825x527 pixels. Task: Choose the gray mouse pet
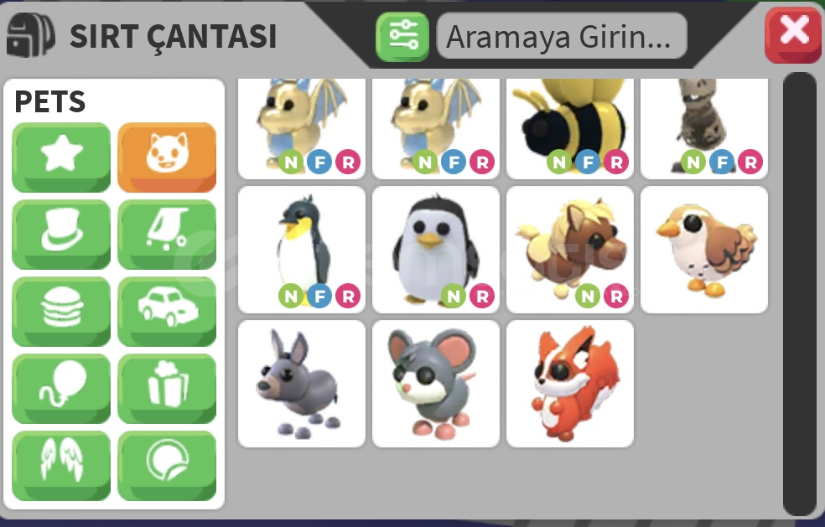(436, 384)
